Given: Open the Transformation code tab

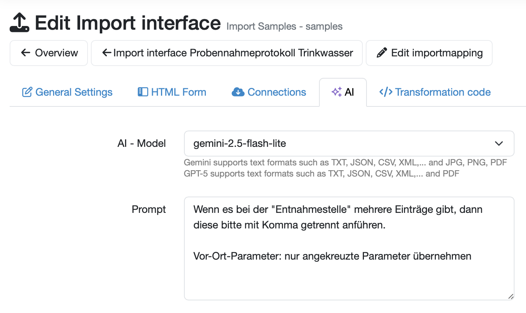Looking at the screenshot, I should (x=443, y=92).
